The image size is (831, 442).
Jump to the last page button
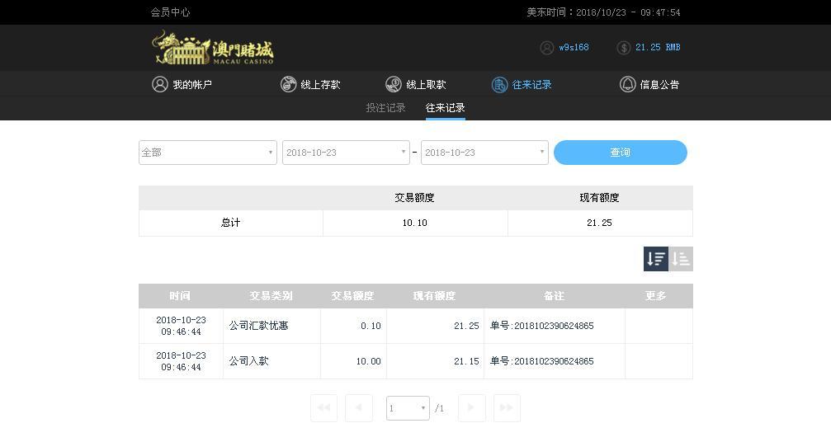507,408
